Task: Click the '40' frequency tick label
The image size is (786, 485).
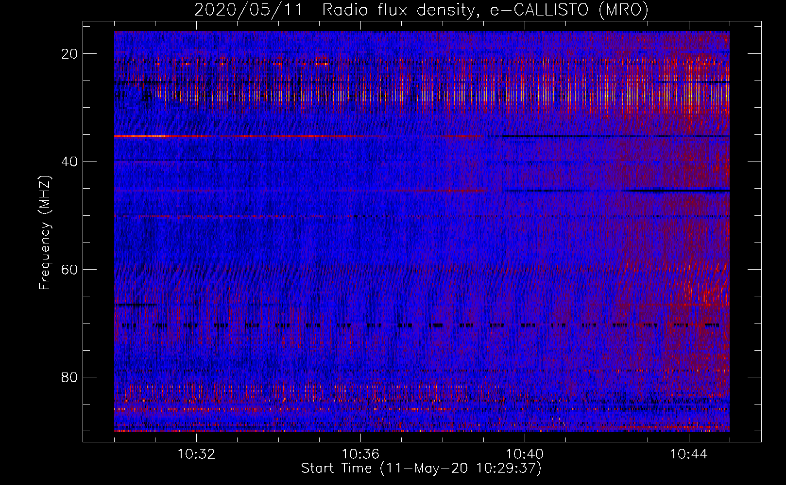Action: point(69,162)
